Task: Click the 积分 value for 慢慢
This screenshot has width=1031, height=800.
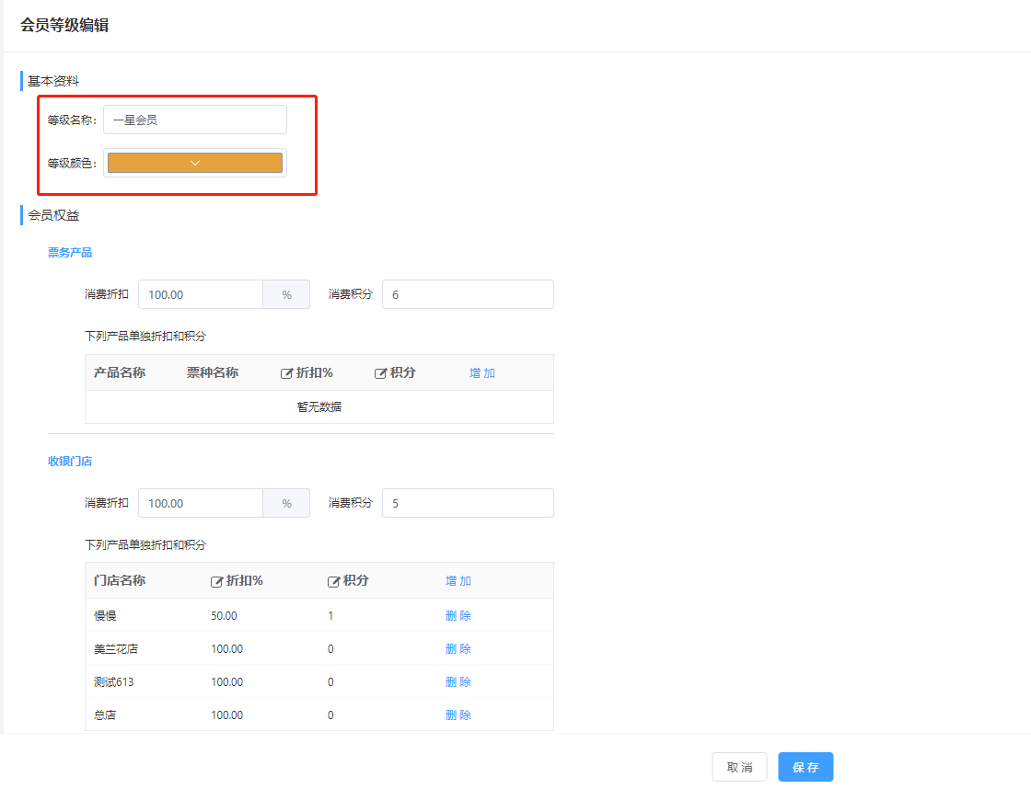Action: pyautogui.click(x=330, y=616)
